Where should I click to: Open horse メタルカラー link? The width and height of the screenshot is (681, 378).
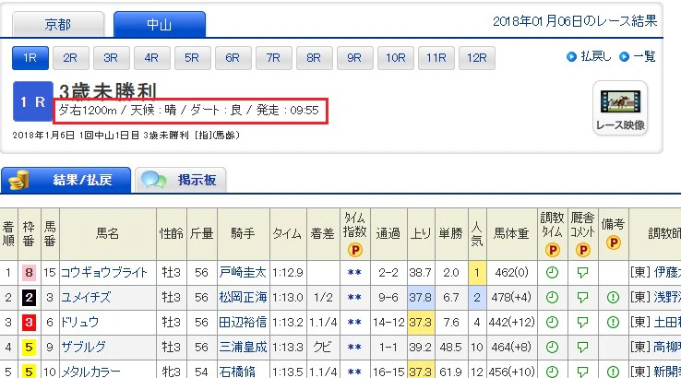[90, 372]
